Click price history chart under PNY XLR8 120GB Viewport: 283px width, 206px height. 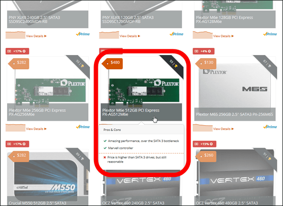pyautogui.click(x=109, y=35)
